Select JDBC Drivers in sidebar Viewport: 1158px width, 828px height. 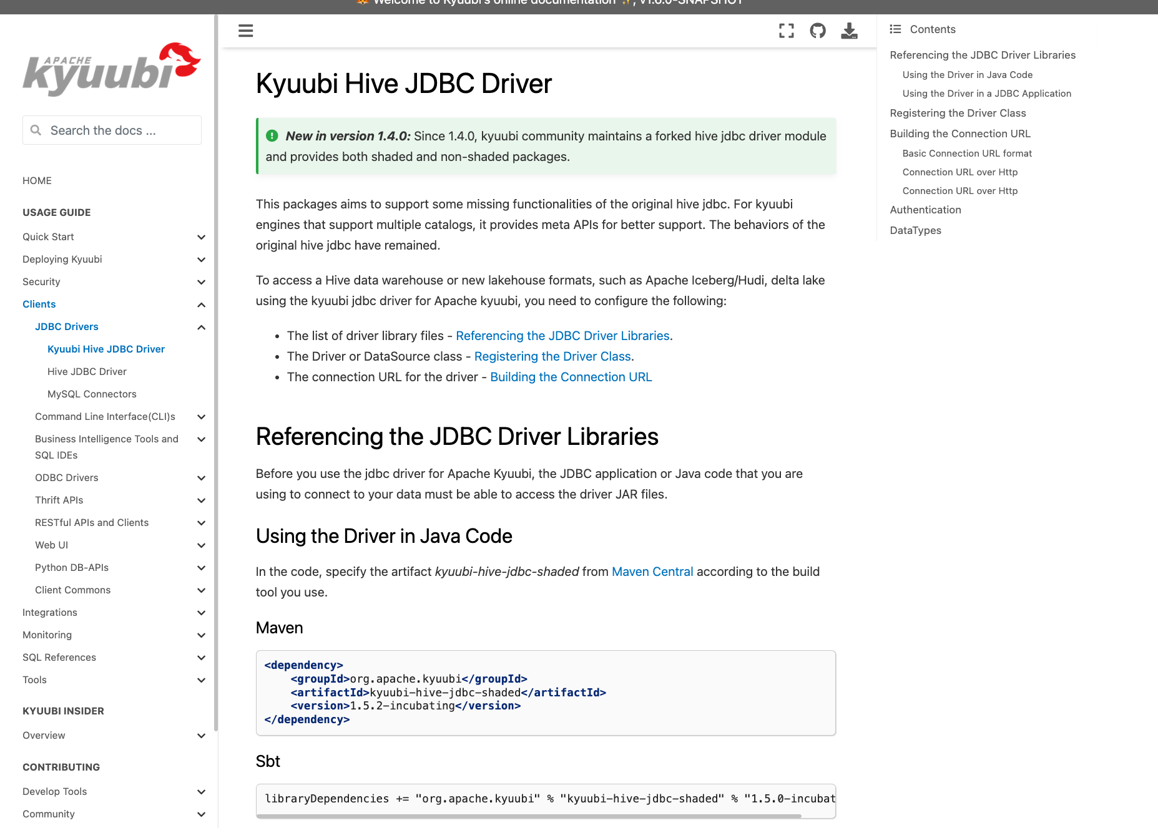pyautogui.click(x=67, y=326)
